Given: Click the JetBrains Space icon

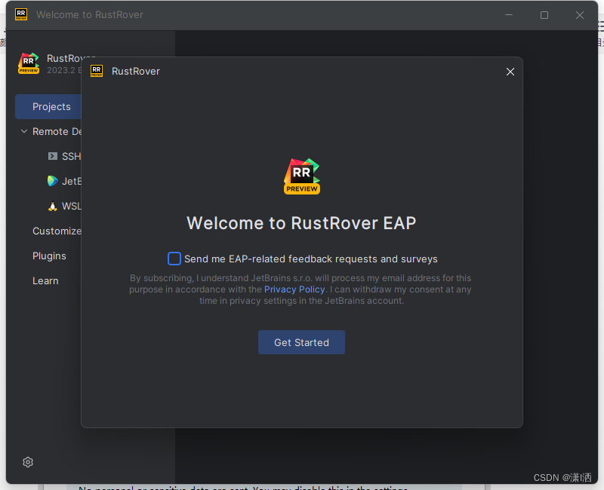Looking at the screenshot, I should click(52, 181).
